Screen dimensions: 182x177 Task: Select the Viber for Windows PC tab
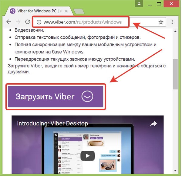click(39, 11)
